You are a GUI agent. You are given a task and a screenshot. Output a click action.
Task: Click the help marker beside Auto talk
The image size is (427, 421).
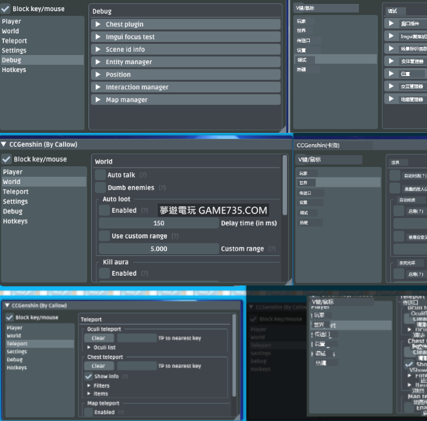pyautogui.click(x=143, y=175)
